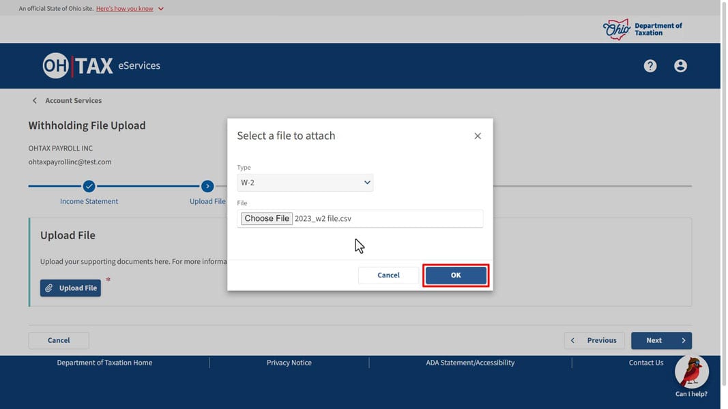Close the 'Select a file to attach' dialog
Viewport: 728px width, 409px height.
coord(478,136)
